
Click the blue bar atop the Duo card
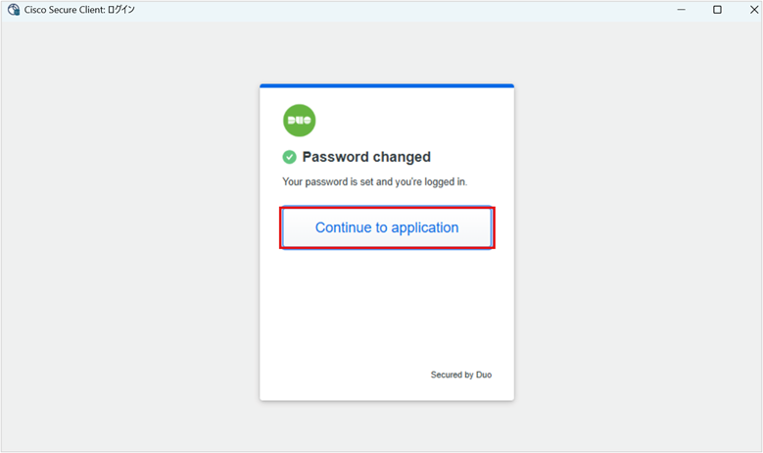[x=387, y=86]
